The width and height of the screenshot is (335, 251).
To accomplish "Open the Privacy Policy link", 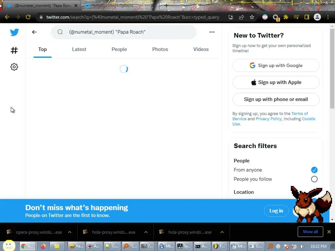I will pos(269,119).
